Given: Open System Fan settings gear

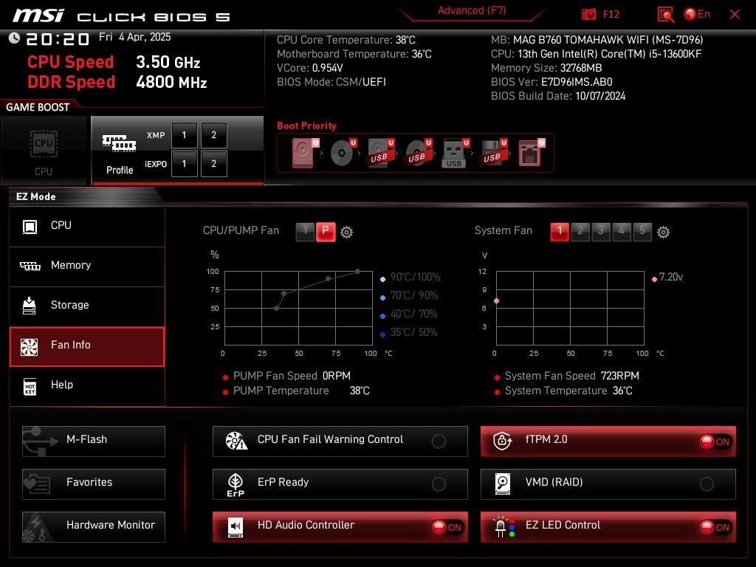Looking at the screenshot, I should tap(664, 233).
